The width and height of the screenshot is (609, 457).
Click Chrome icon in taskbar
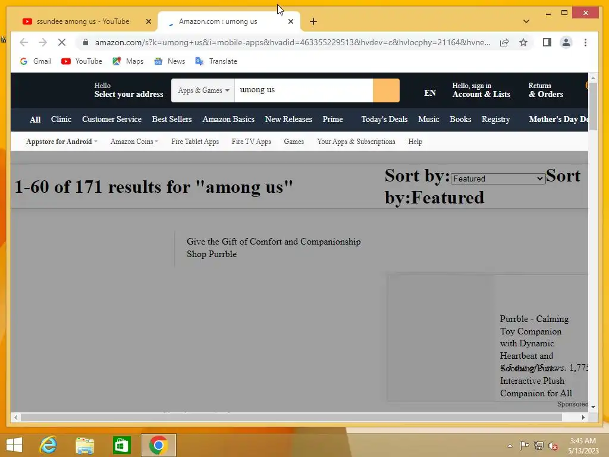pos(158,445)
